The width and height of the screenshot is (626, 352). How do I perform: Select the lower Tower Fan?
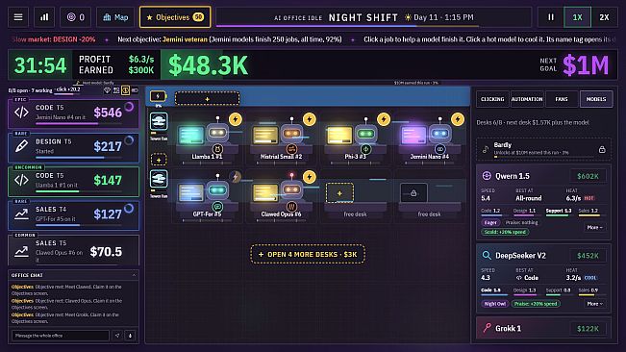[x=159, y=179]
